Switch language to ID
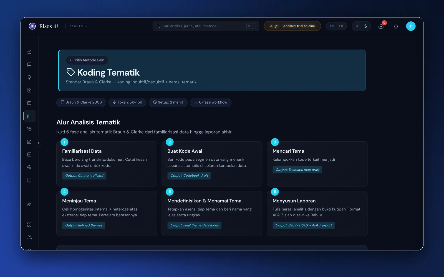444x277 pixels. [x=332, y=26]
